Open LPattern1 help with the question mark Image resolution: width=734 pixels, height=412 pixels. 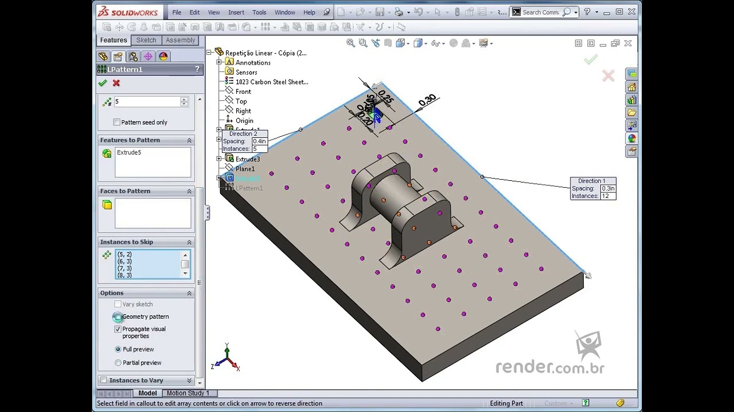coord(197,69)
